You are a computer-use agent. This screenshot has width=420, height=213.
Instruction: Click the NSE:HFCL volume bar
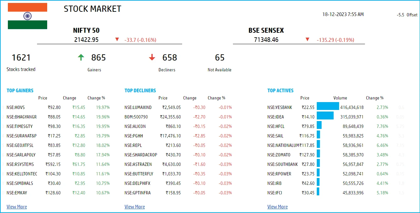(319, 126)
